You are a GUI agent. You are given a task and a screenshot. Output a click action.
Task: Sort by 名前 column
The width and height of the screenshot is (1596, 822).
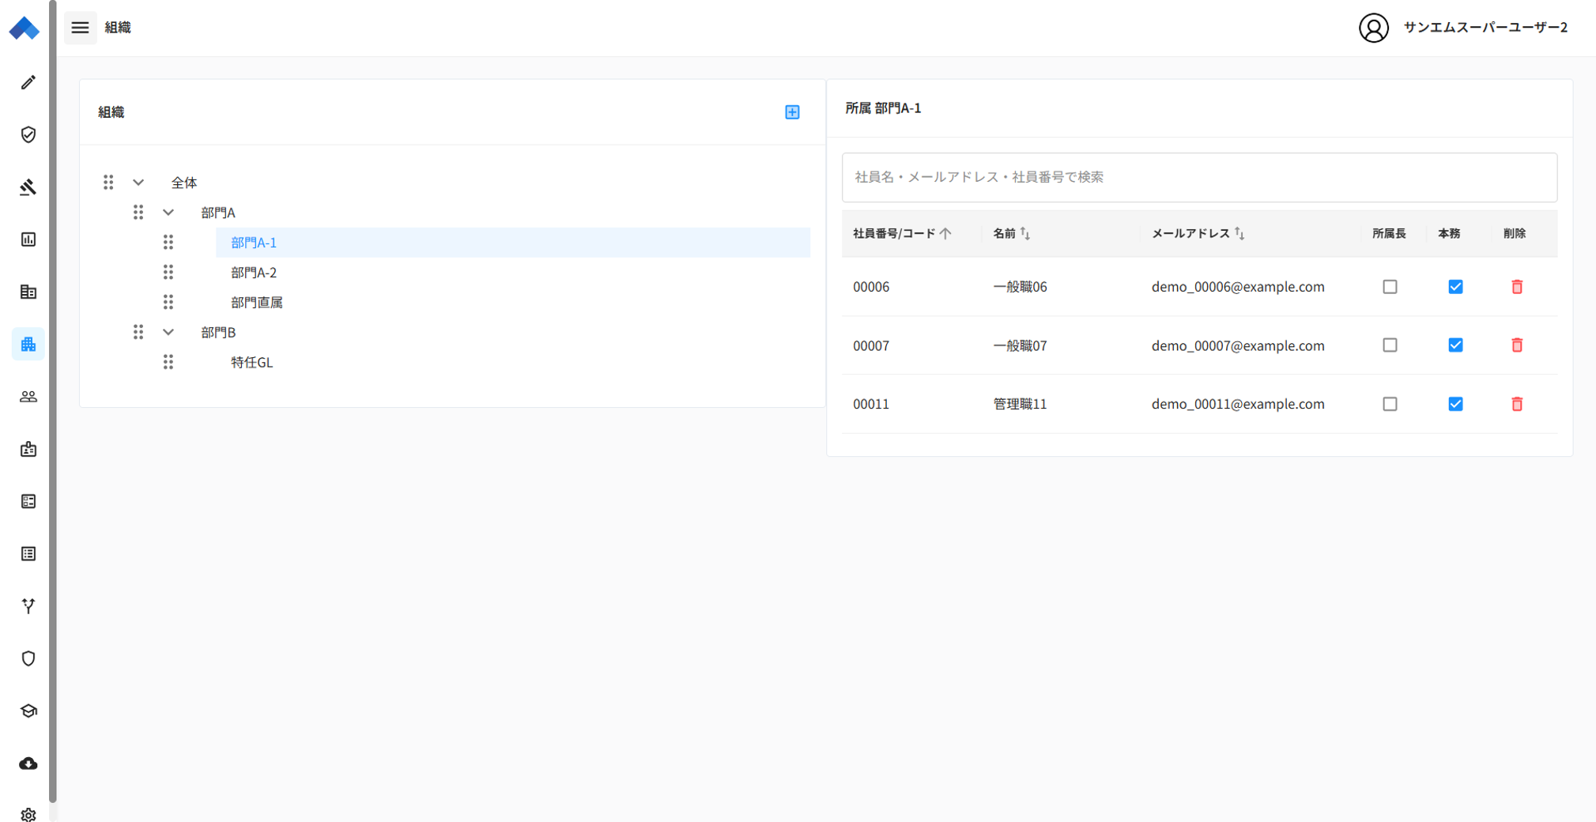click(x=1011, y=233)
